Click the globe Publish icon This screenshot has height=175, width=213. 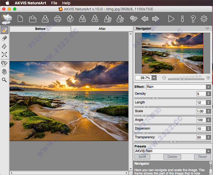coord(70,19)
